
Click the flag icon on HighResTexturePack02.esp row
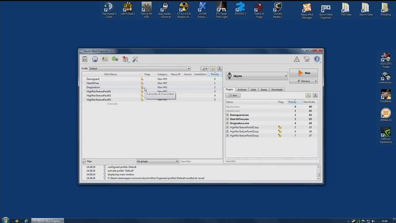coord(280,131)
